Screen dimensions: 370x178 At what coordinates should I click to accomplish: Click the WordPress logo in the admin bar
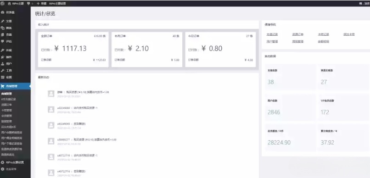pos(2,4)
